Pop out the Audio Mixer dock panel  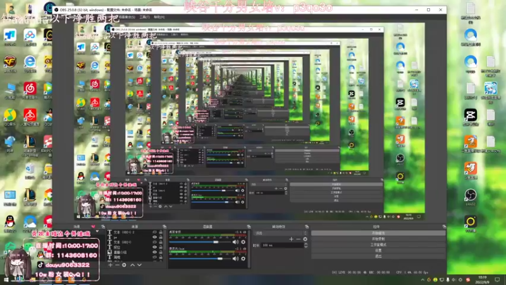point(249,227)
